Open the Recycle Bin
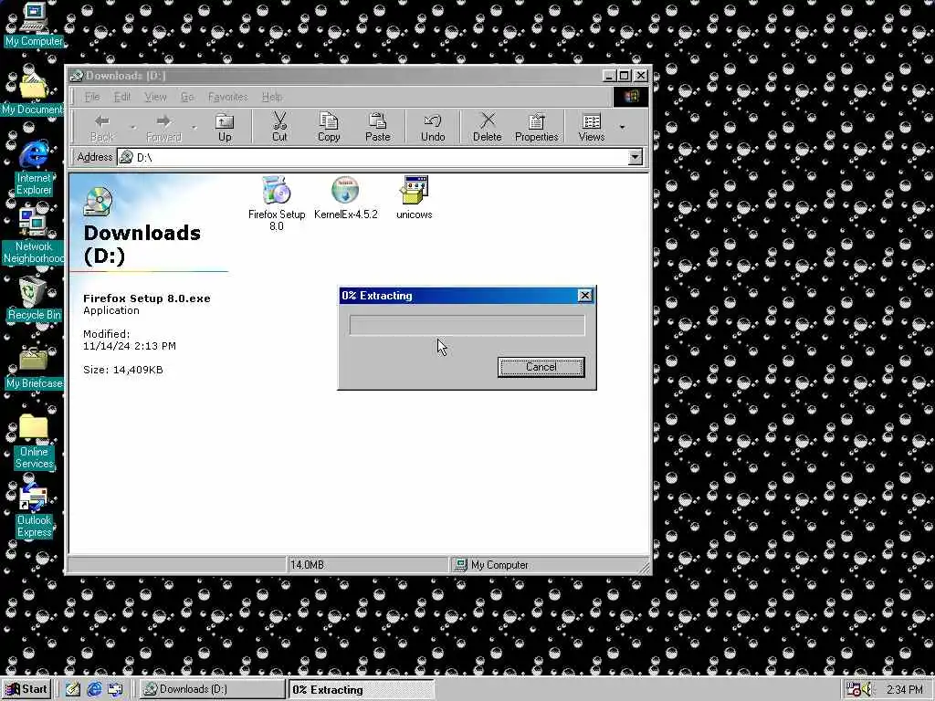This screenshot has width=935, height=701. tap(34, 298)
